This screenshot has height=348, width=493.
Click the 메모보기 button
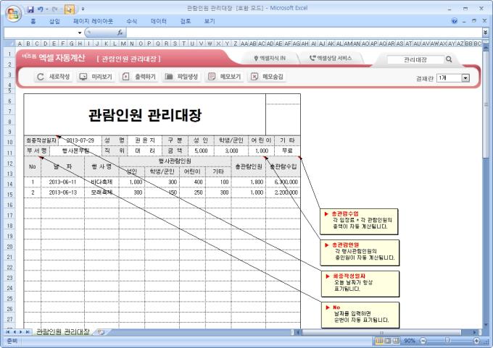(225, 77)
